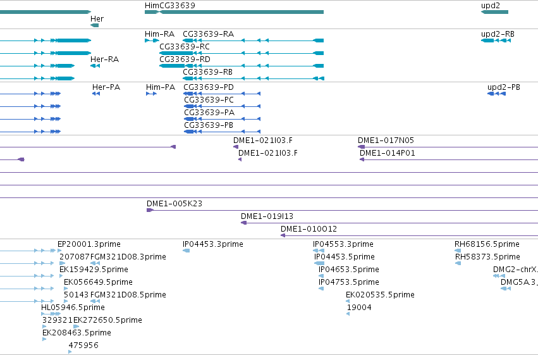Select the Her gene arrow glyph
The image size is (538, 355).
[94, 25]
